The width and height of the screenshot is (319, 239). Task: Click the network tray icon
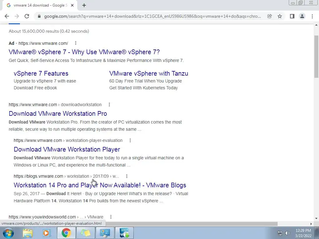pos(280,233)
